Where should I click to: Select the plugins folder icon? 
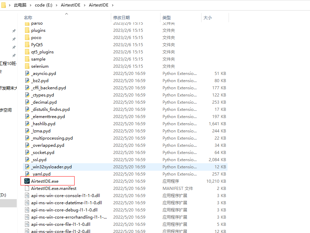click(x=27, y=30)
